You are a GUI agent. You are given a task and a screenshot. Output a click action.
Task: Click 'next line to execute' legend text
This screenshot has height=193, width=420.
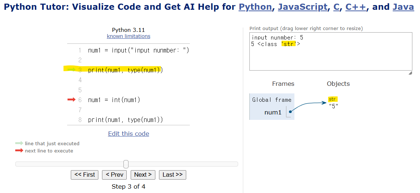pyautogui.click(x=49, y=151)
